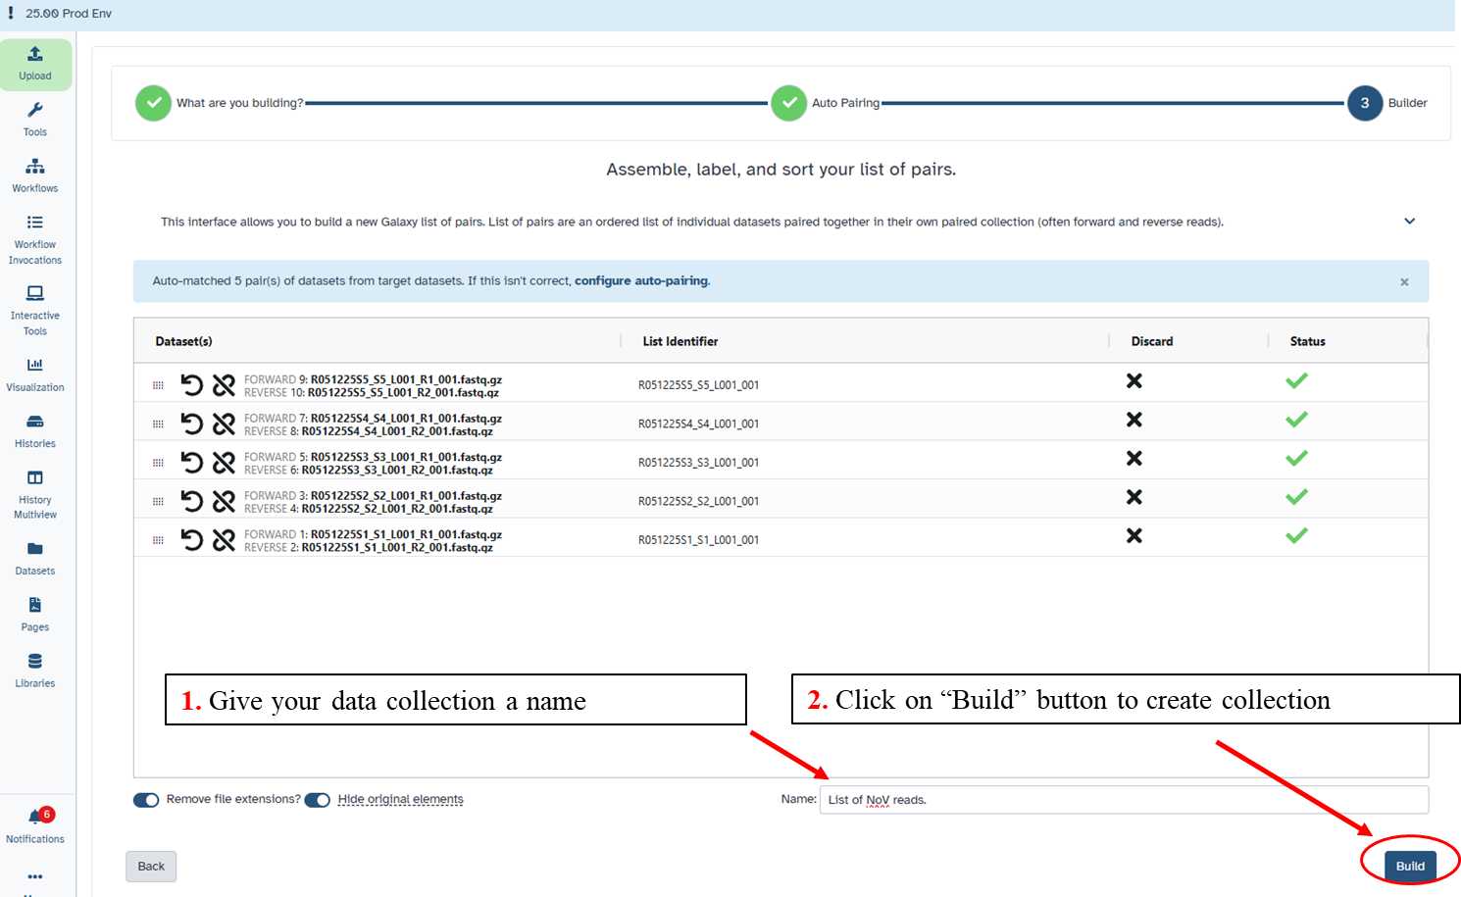Screen dimensions: 1461x897
Task: Click the collection Name input field
Action: tap(1123, 800)
